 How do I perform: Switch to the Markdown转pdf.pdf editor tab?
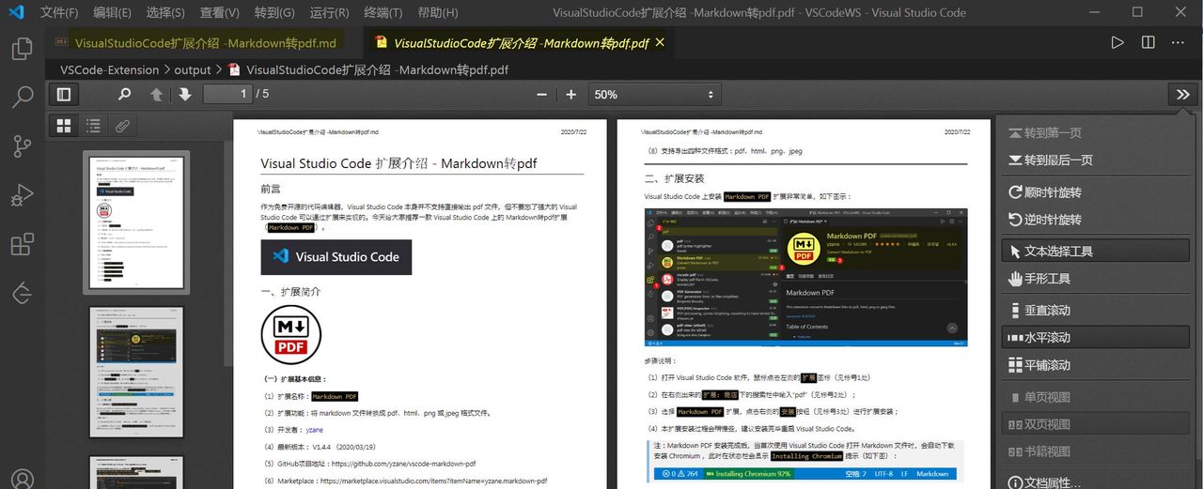point(520,43)
